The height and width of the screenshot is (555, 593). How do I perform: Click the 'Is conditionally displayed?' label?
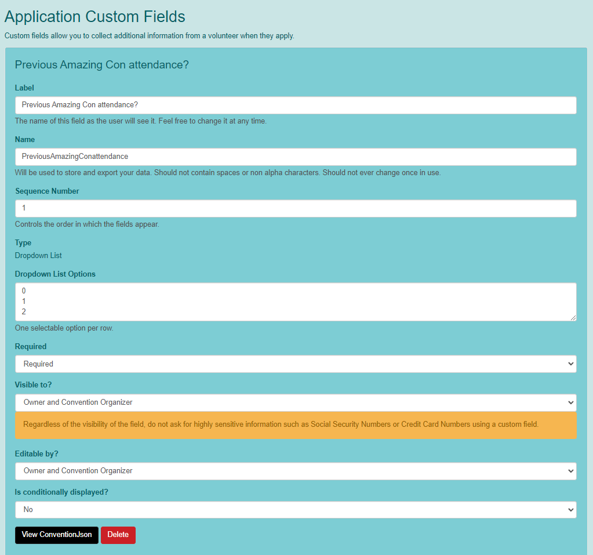coord(61,492)
